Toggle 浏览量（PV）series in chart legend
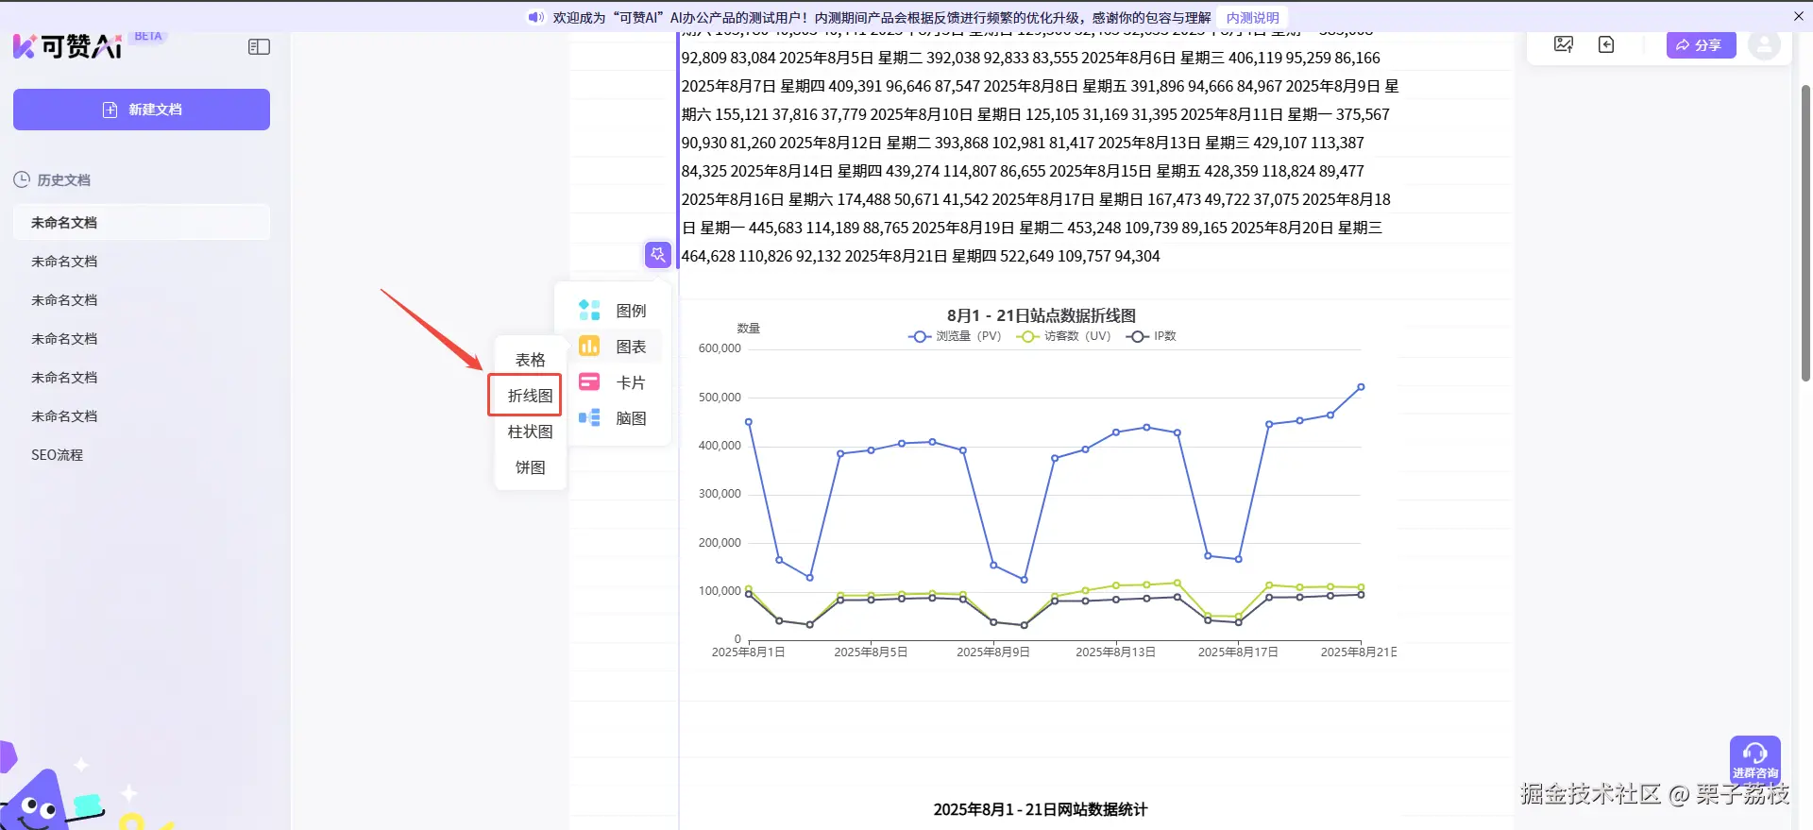Viewport: 1813px width, 830px height. tap(955, 336)
